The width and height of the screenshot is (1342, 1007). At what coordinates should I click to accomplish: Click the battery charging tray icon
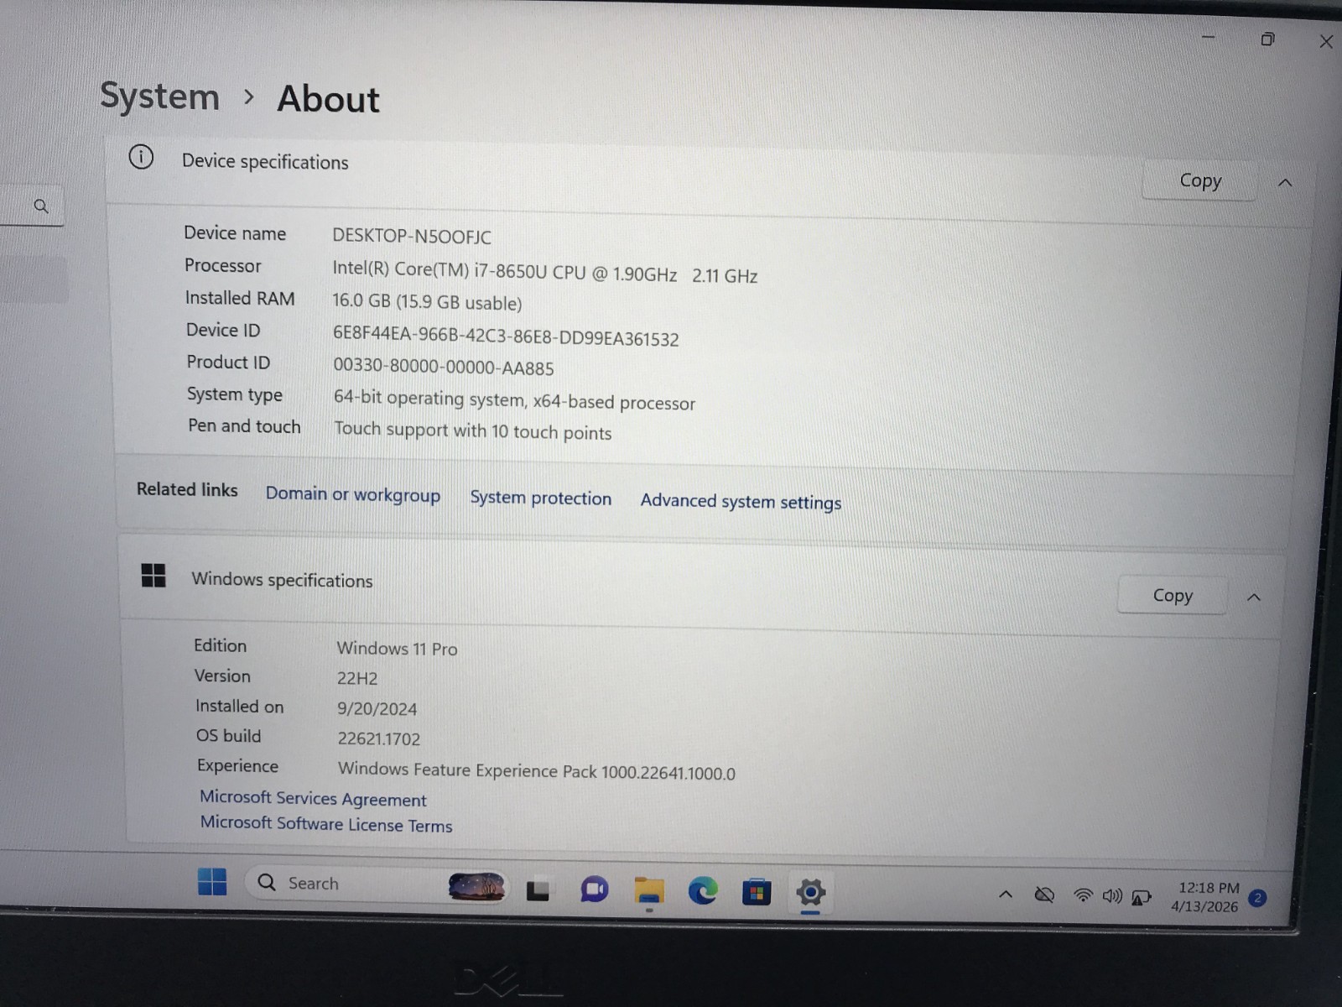(1142, 898)
